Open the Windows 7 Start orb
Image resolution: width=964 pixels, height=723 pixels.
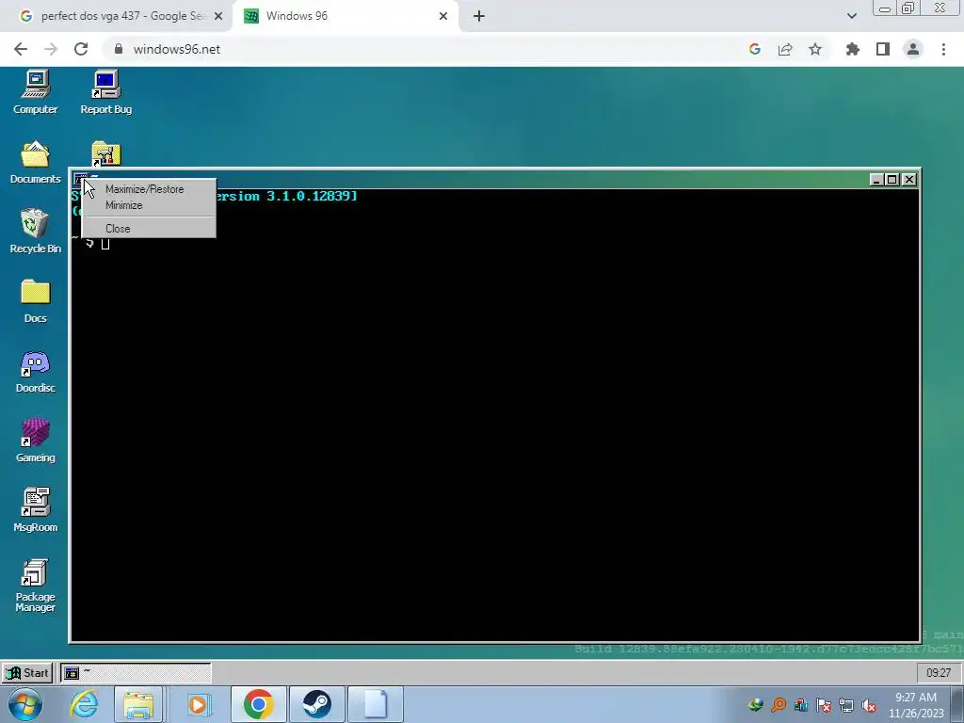[25, 704]
